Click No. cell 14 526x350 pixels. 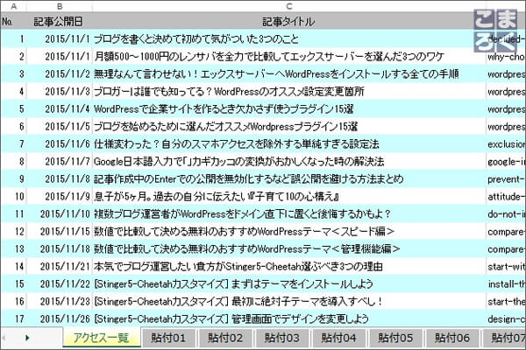pyautogui.click(x=14, y=266)
